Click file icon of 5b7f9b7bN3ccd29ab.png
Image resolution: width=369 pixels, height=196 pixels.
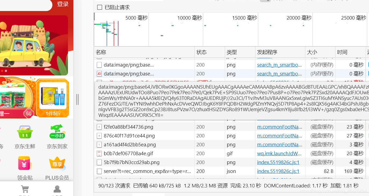(x=99, y=162)
